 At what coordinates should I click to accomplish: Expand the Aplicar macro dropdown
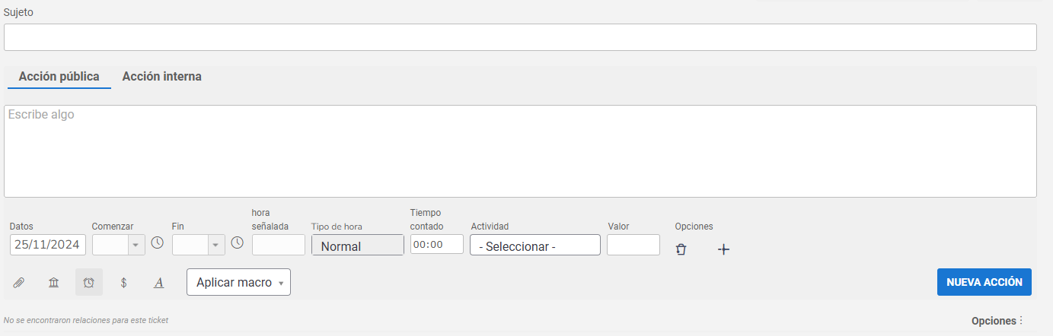[238, 282]
